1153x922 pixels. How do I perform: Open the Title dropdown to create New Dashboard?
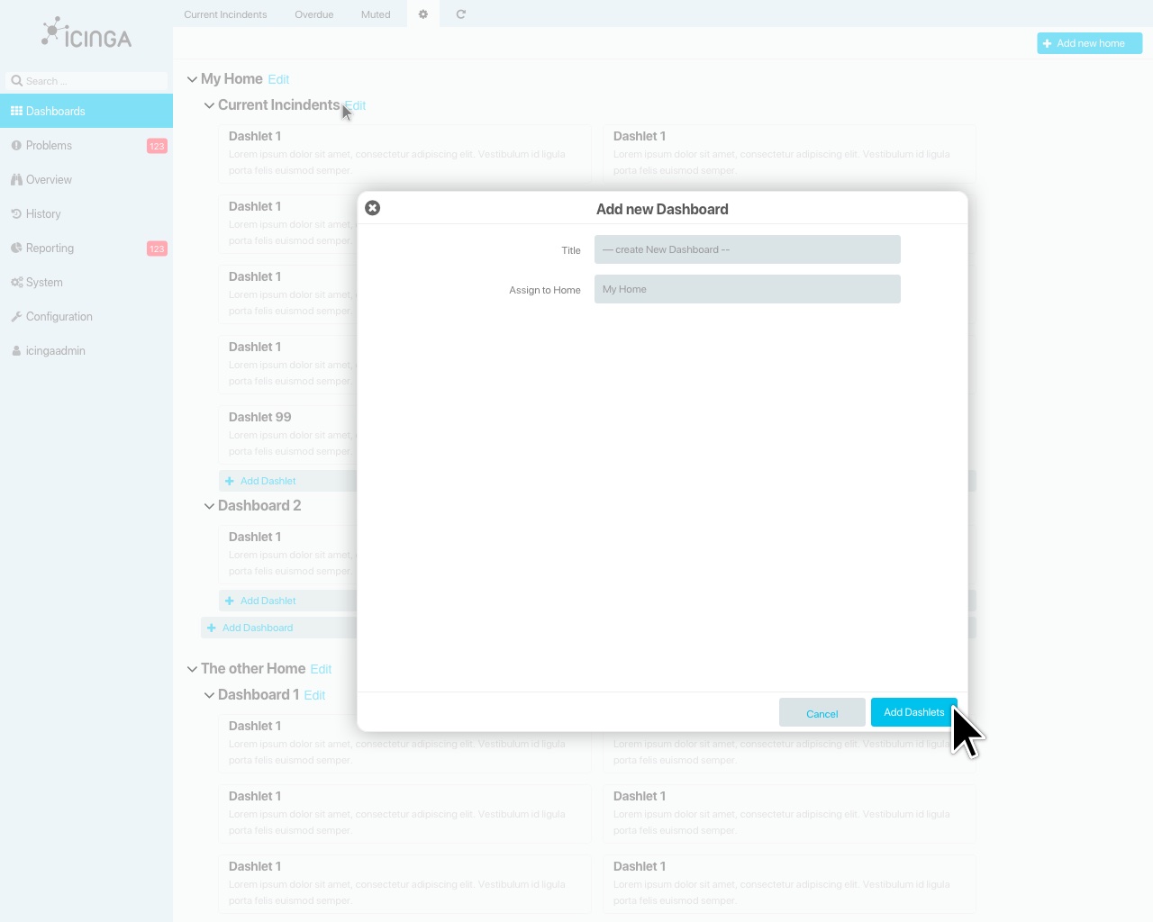747,249
